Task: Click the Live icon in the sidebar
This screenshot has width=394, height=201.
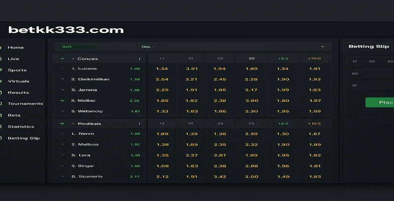Action: coord(1,59)
